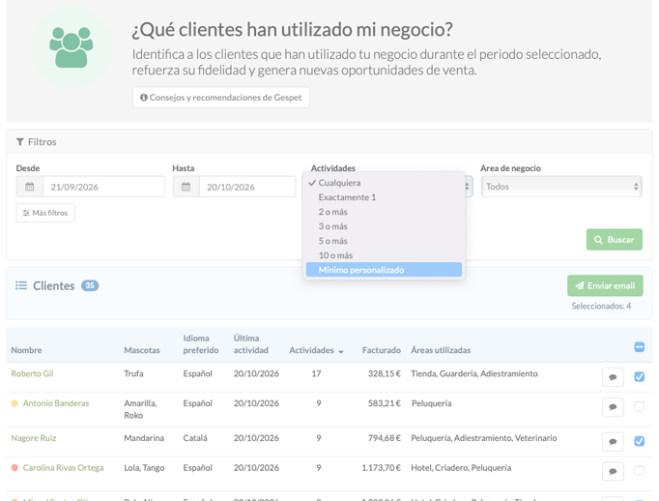Choose 2 o más option
Image resolution: width=659 pixels, height=501 pixels.
(x=384, y=212)
